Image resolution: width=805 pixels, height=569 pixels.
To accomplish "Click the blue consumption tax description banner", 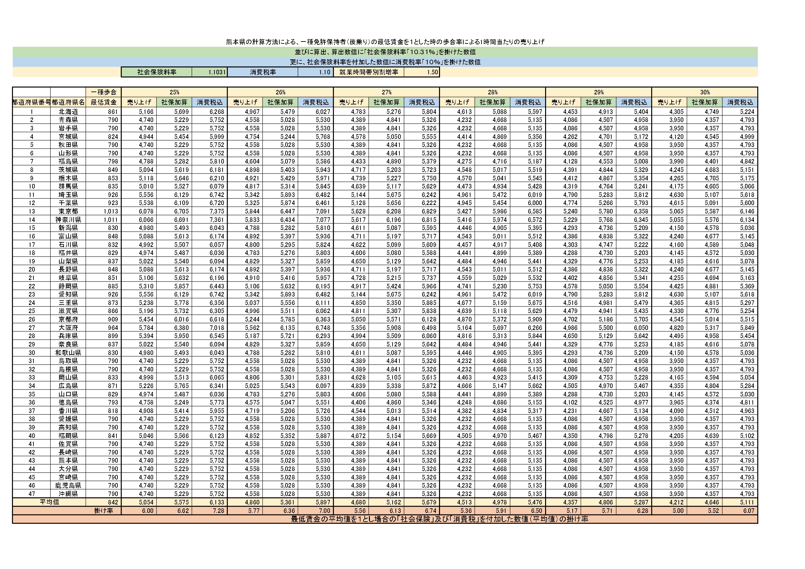I will coord(385,62).
